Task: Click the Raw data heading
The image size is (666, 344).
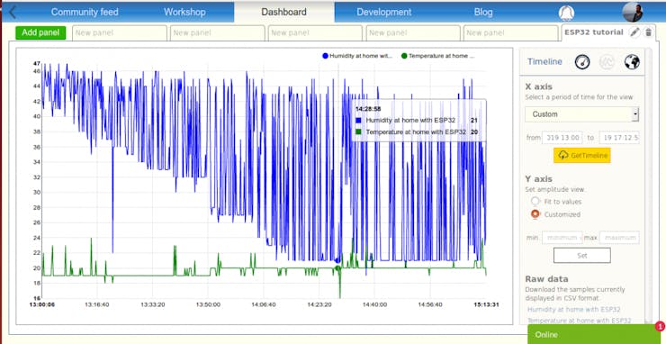Action: [546, 279]
